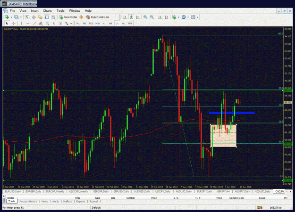
Task: Select the beige rectangle object on chart
Action: pos(223,136)
